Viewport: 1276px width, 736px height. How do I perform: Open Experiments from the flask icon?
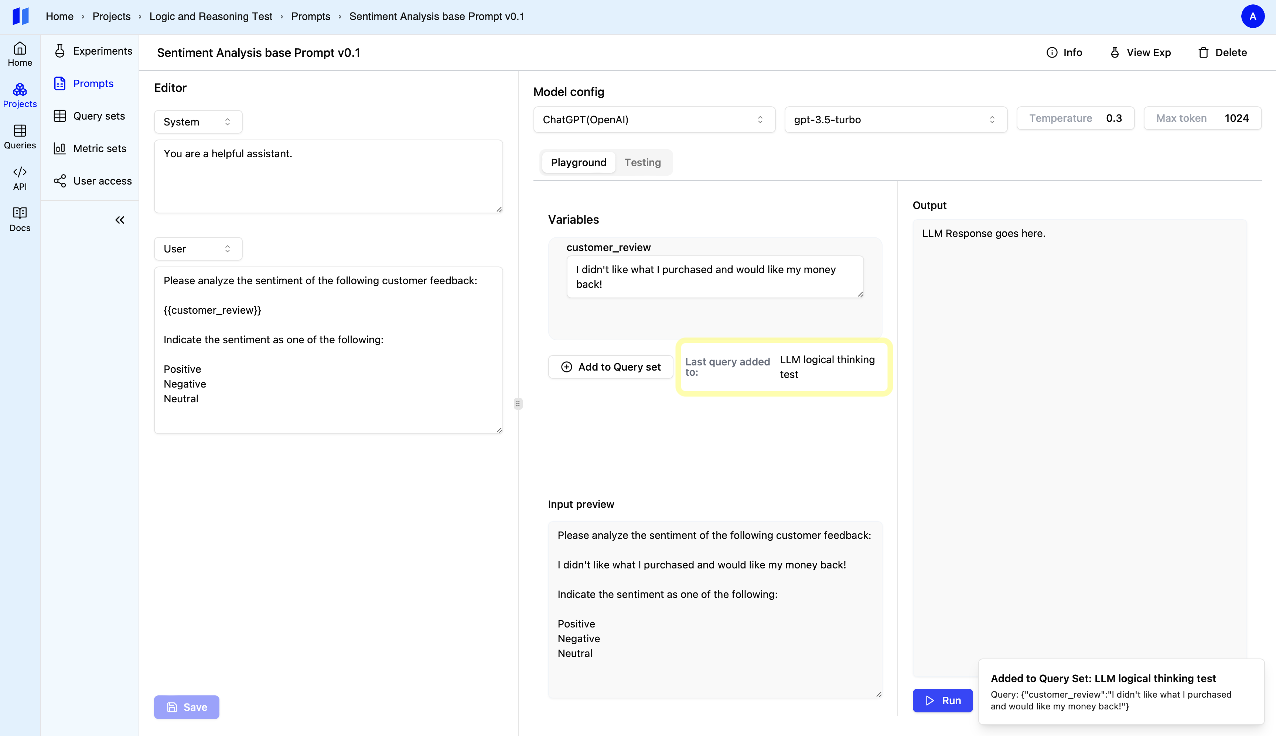tap(60, 51)
